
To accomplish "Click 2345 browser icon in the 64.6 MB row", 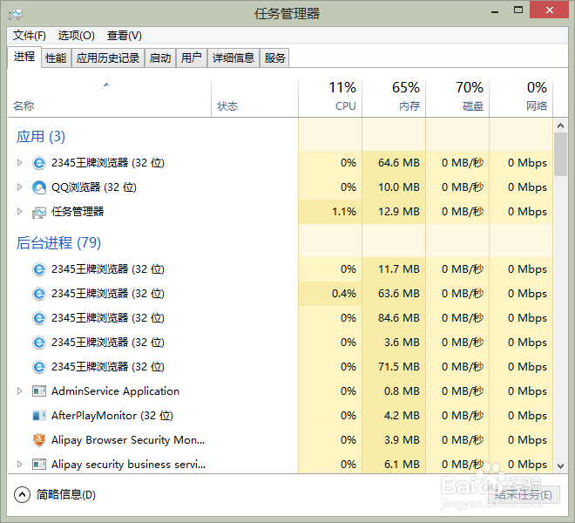I will 39,163.
